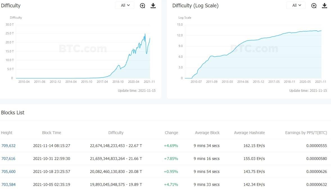Open block height 709,632
Screen dimensions: 331x189
click(8, 146)
